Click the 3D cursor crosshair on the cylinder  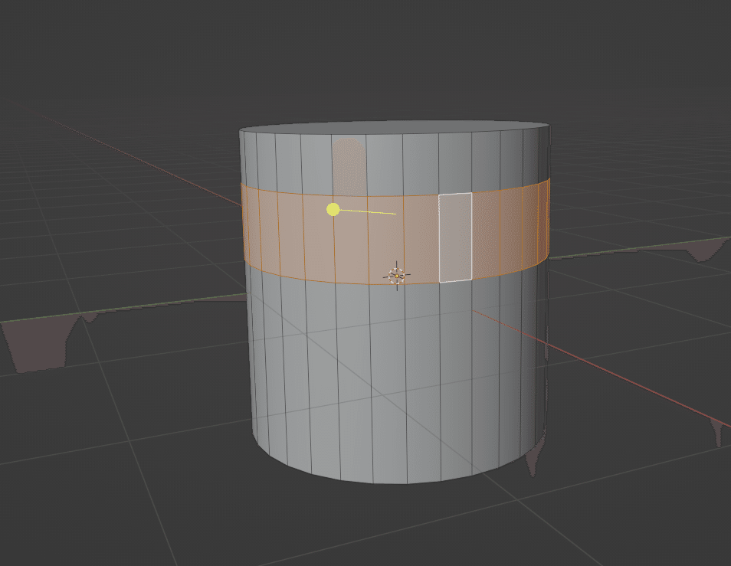click(x=397, y=276)
